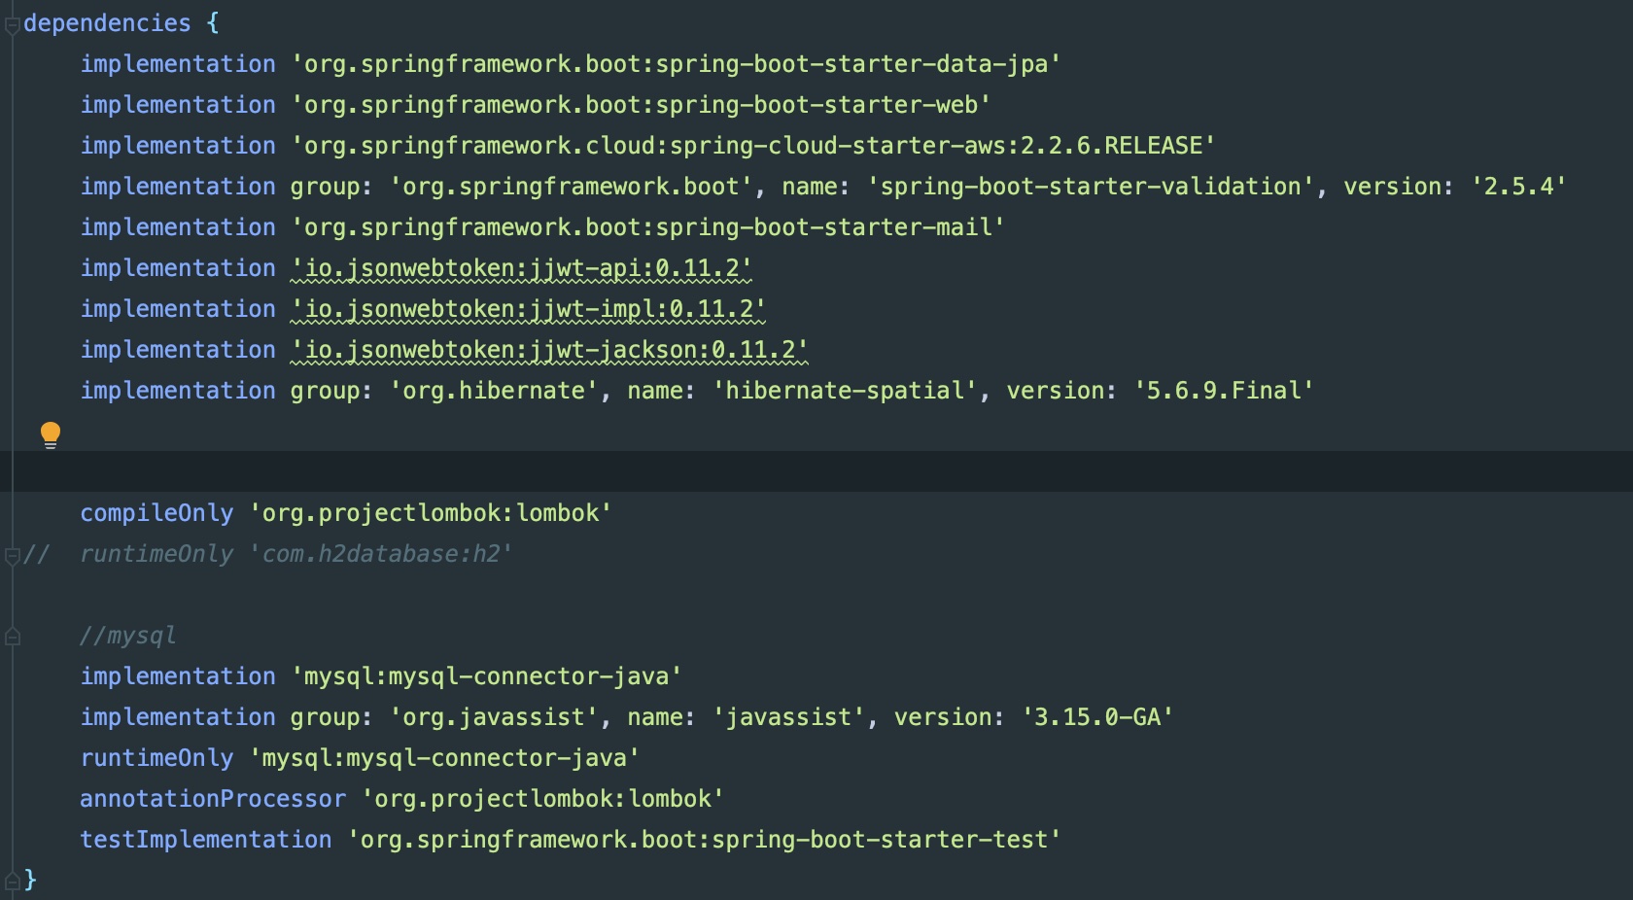This screenshot has height=900, width=1633.
Task: Click 'org.projectlombok:lombok' on compileOnly line
Action: (431, 513)
